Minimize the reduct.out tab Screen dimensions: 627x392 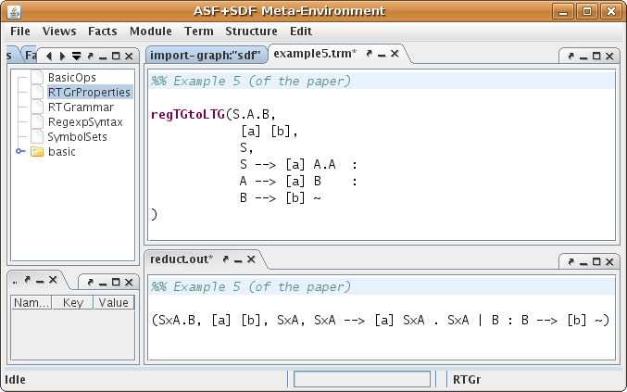coord(238,260)
